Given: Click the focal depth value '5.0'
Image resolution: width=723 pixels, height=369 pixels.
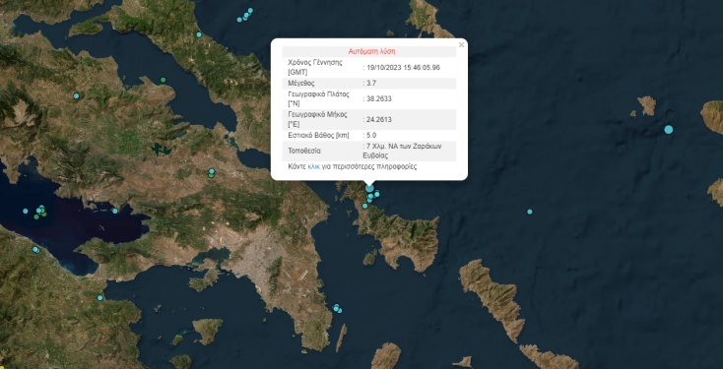Looking at the screenshot, I should click(371, 136).
